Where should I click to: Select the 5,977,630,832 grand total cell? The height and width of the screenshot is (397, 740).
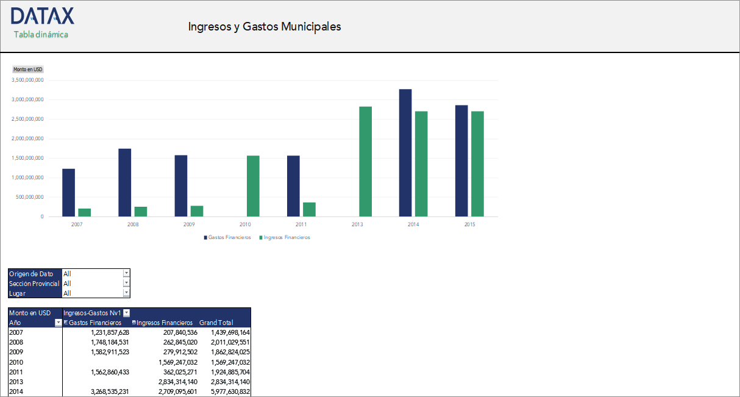pyautogui.click(x=230, y=391)
